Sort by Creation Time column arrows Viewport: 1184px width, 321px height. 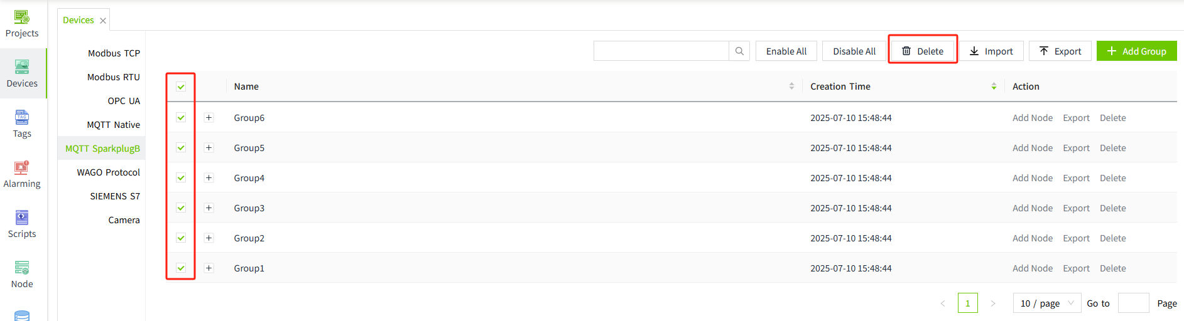pos(994,87)
